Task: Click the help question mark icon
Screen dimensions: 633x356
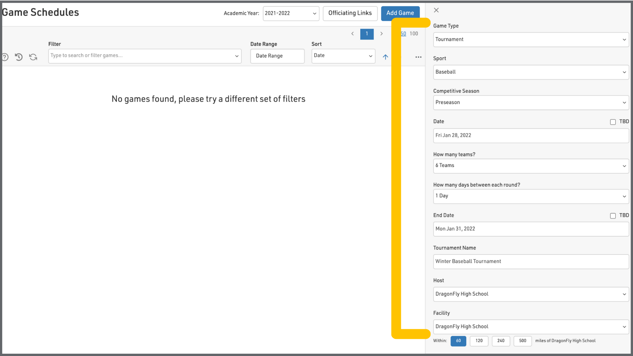Action: (x=5, y=57)
